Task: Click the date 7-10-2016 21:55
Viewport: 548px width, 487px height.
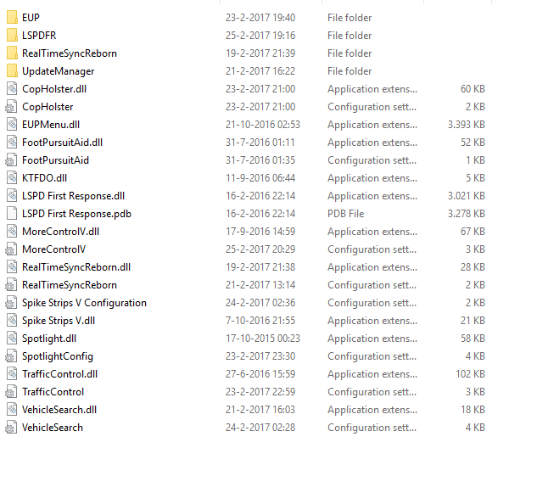Action: click(260, 321)
